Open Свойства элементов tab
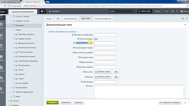The height and width of the screenshot is (106, 189). coord(103,19)
